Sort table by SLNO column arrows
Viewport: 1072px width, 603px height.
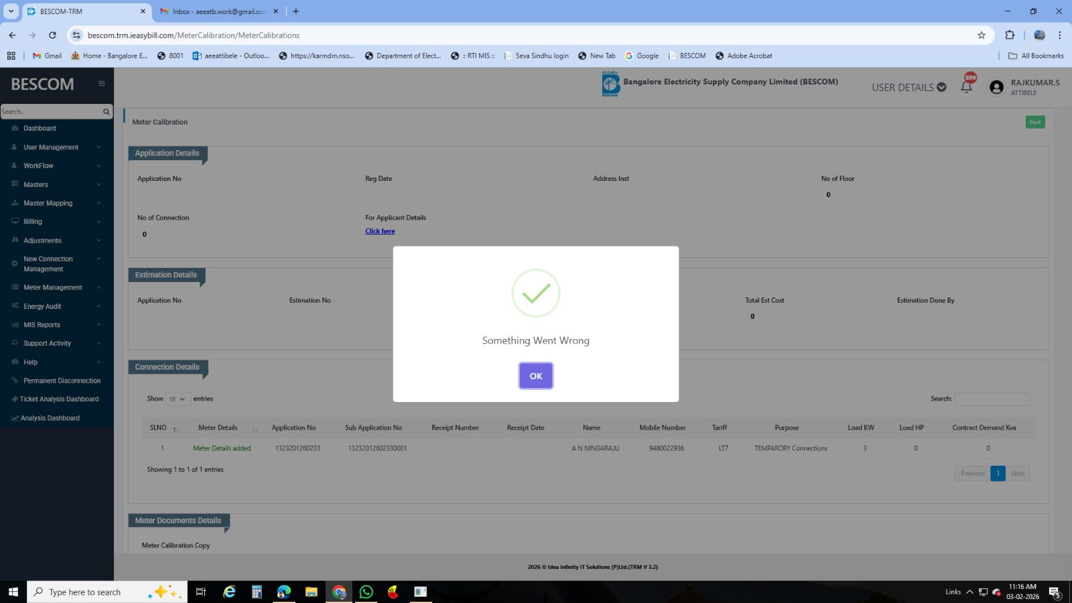coord(176,429)
